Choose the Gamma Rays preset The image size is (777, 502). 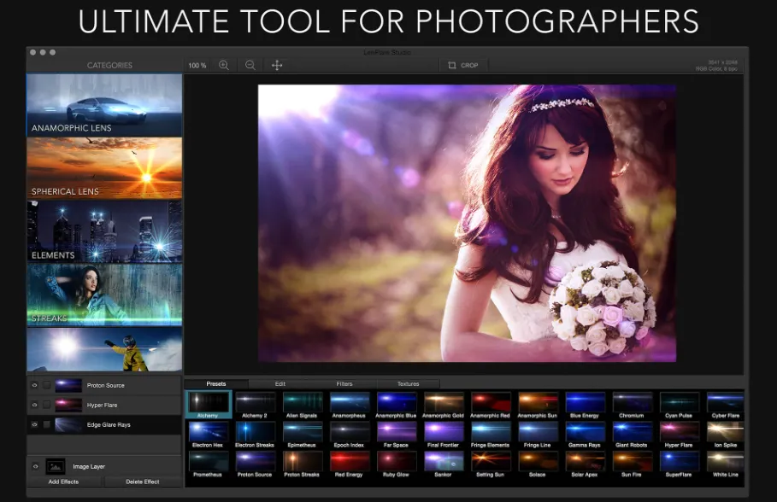[585, 435]
